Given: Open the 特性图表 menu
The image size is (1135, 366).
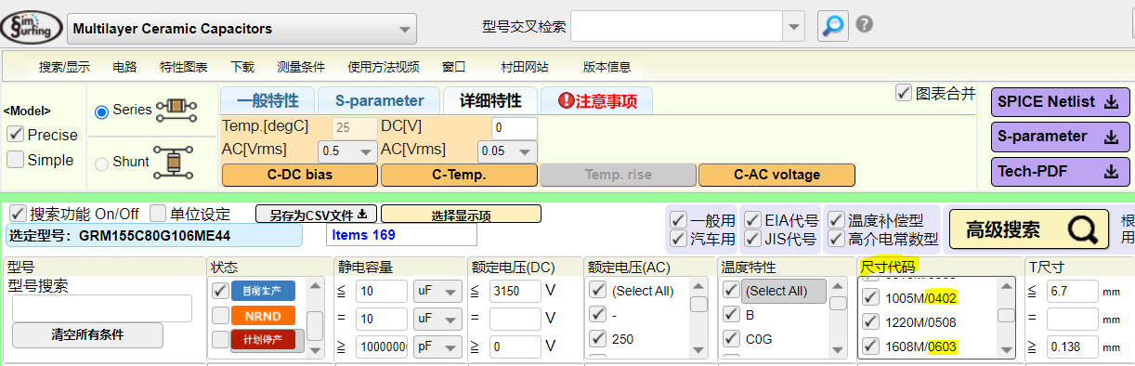Looking at the screenshot, I should [184, 67].
